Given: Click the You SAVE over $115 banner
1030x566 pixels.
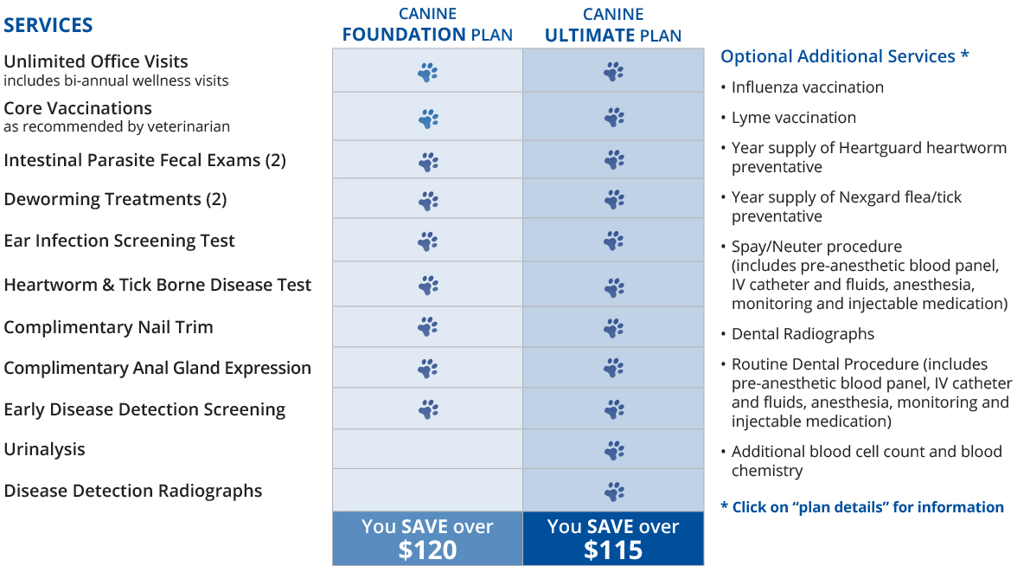Looking at the screenshot, I should 613,538.
